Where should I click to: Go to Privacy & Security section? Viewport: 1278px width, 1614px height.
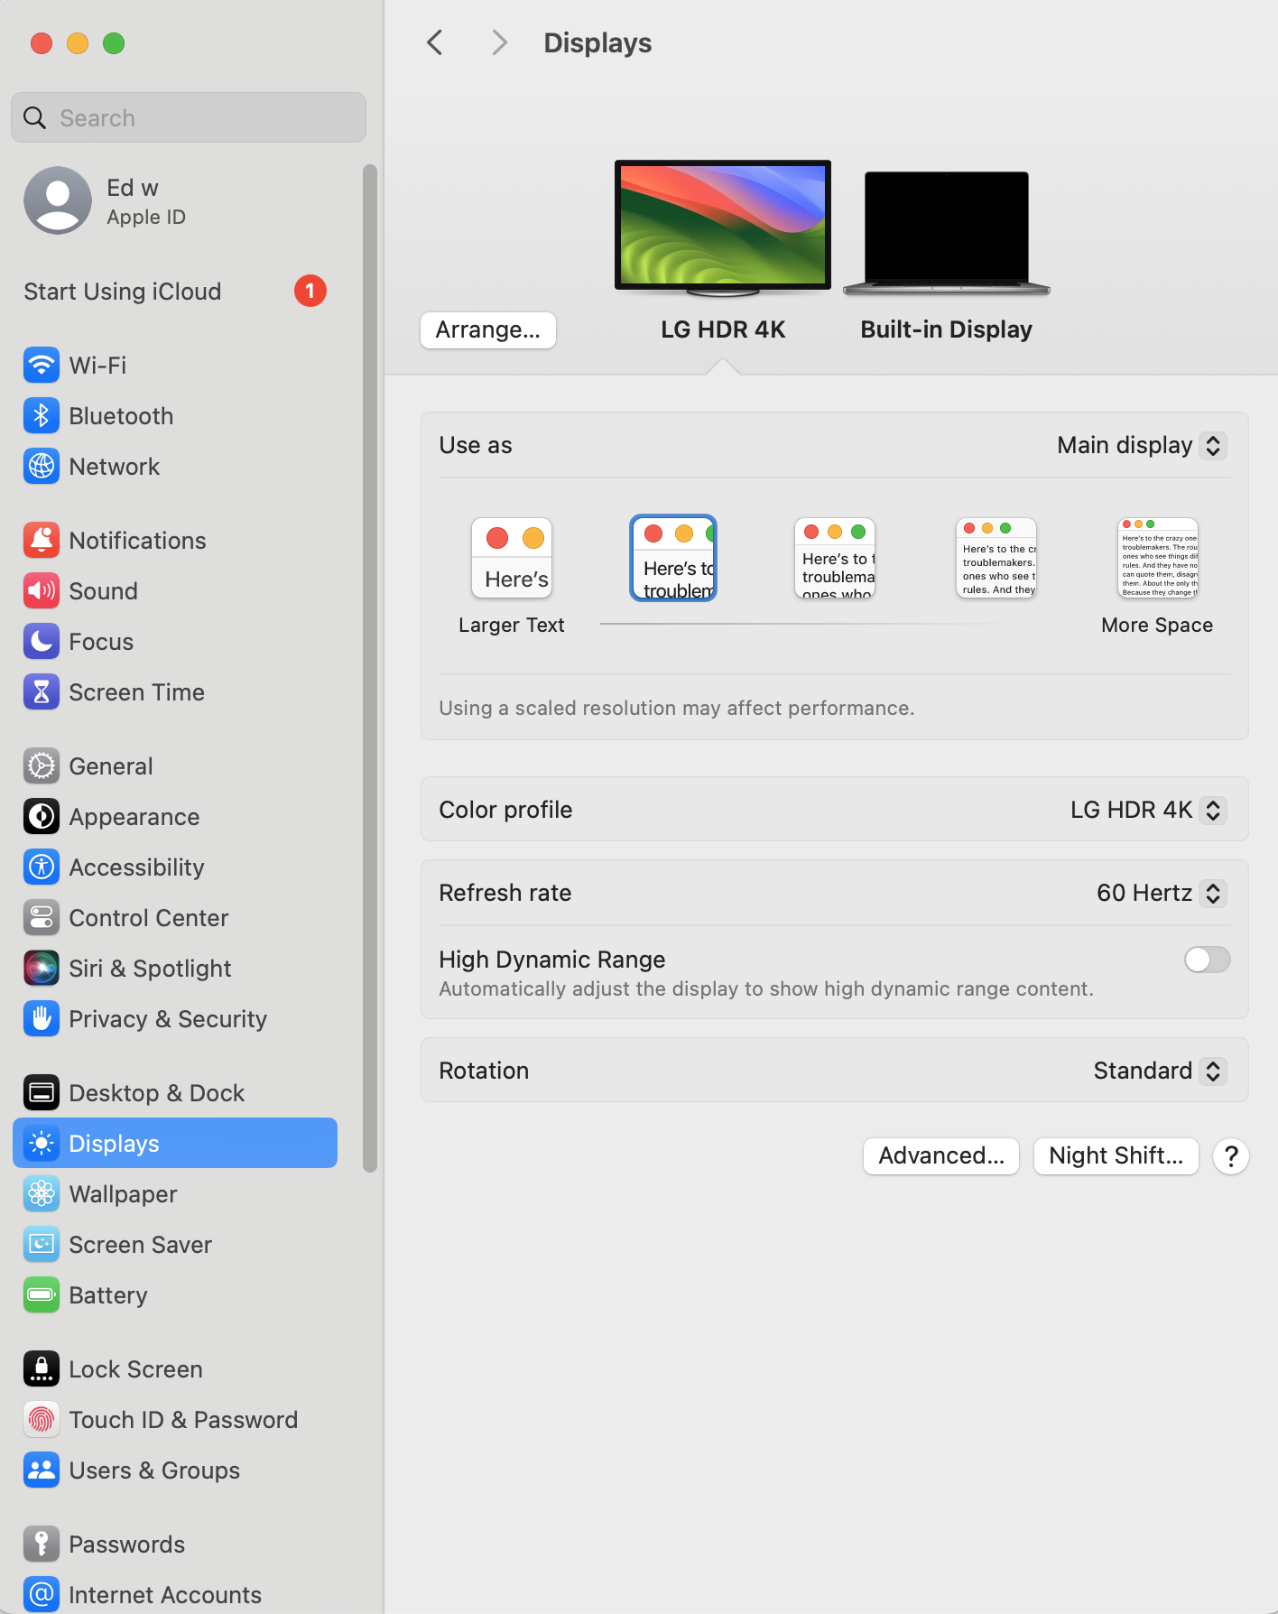(168, 1019)
